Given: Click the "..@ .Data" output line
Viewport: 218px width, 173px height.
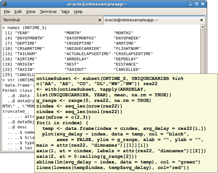Looking at the screenshot, I should point(18,96).
